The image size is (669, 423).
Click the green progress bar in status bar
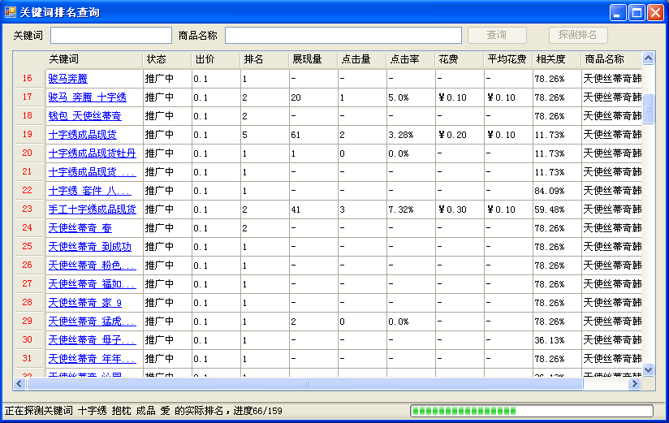(532, 411)
